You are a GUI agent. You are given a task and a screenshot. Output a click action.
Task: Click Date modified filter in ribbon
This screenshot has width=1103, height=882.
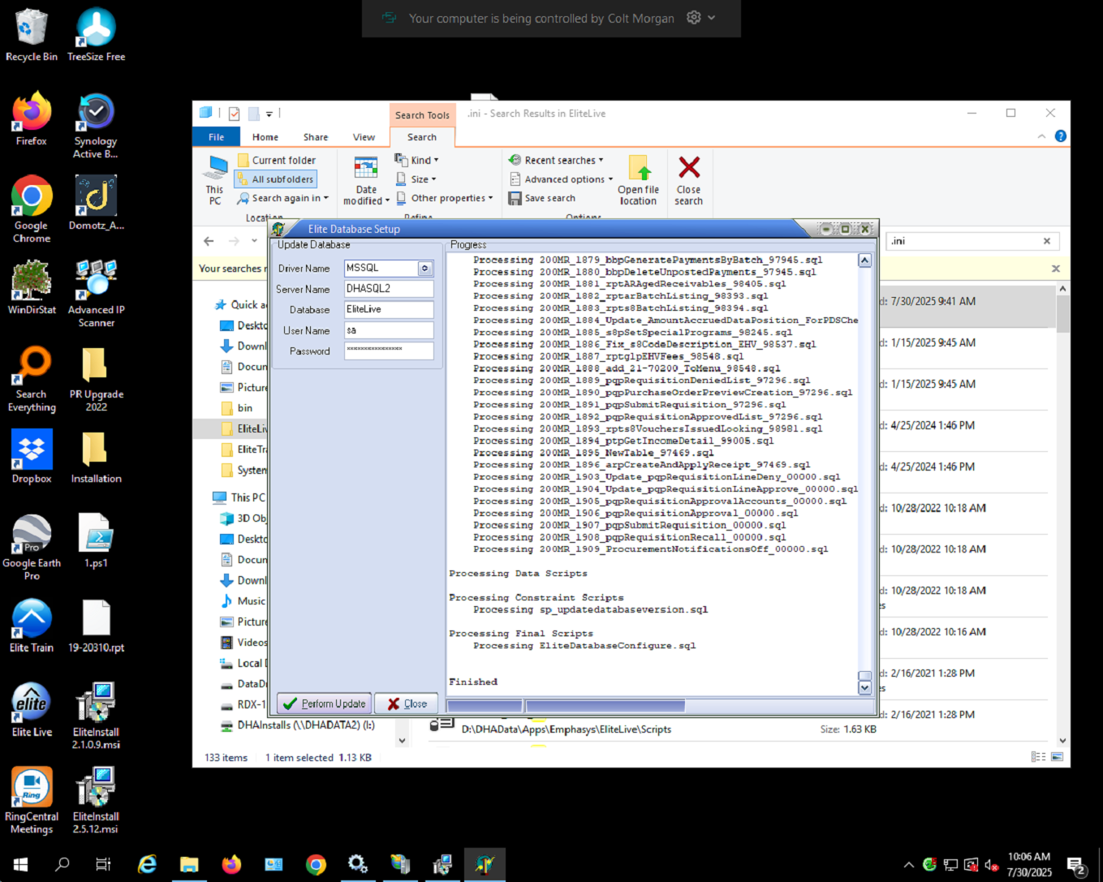[x=366, y=181]
